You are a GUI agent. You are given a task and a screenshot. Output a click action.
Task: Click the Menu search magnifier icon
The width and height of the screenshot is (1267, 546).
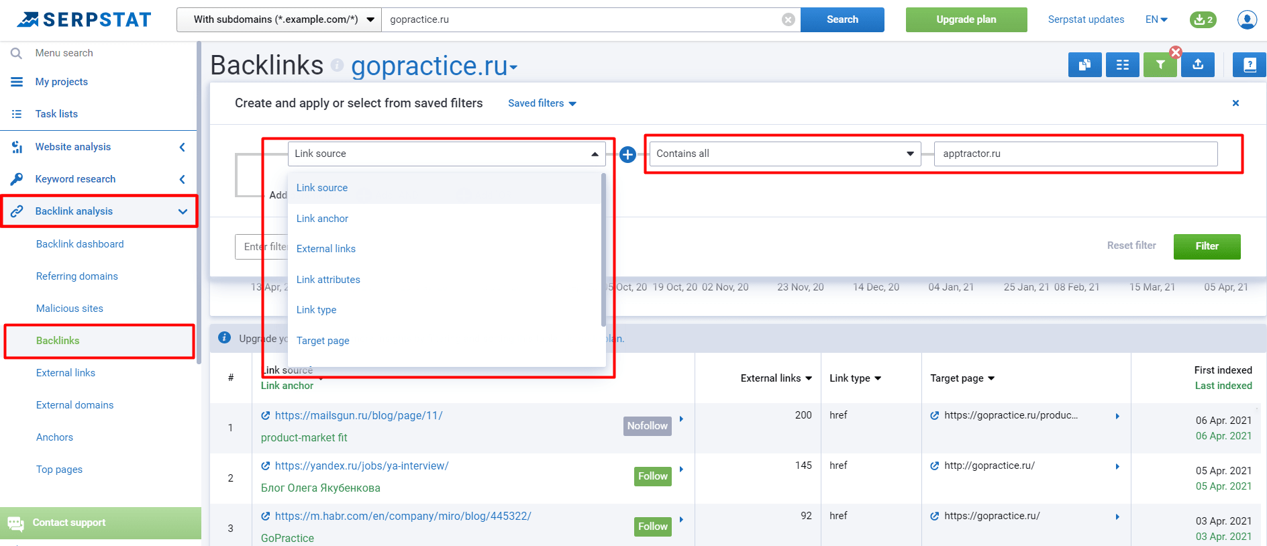(x=17, y=53)
